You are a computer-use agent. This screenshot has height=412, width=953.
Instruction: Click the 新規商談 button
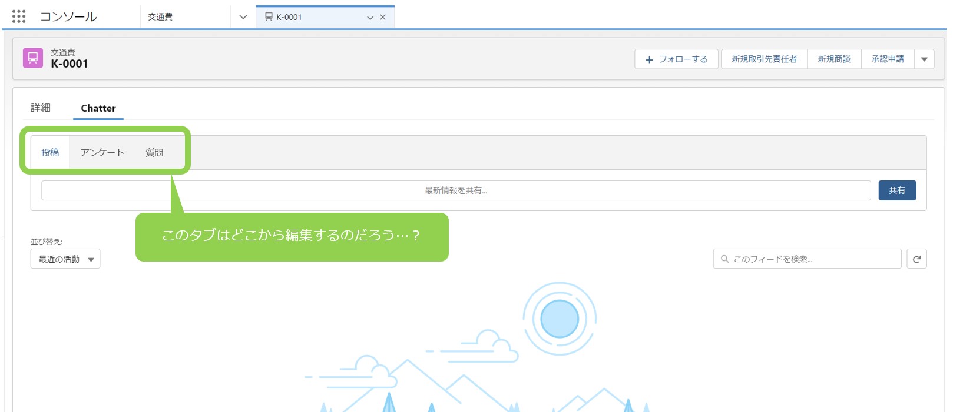[x=834, y=59]
